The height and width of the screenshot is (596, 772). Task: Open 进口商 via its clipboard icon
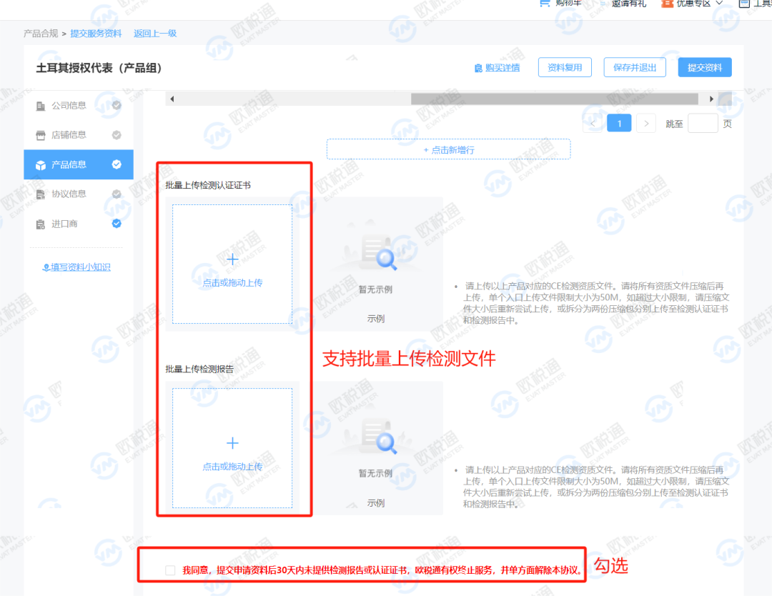pos(41,223)
